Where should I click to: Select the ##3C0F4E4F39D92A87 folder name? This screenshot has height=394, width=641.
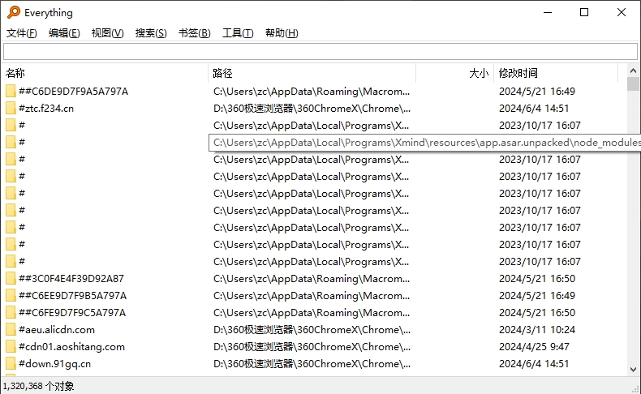pos(71,278)
